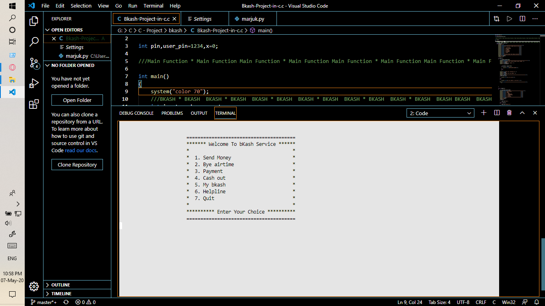545x306 pixels.
Task: Show errors and warnings count
Action: click(x=85, y=302)
